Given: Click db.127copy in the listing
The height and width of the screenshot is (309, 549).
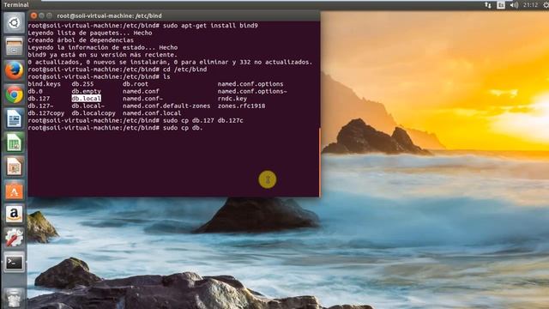Looking at the screenshot, I should [x=46, y=113].
